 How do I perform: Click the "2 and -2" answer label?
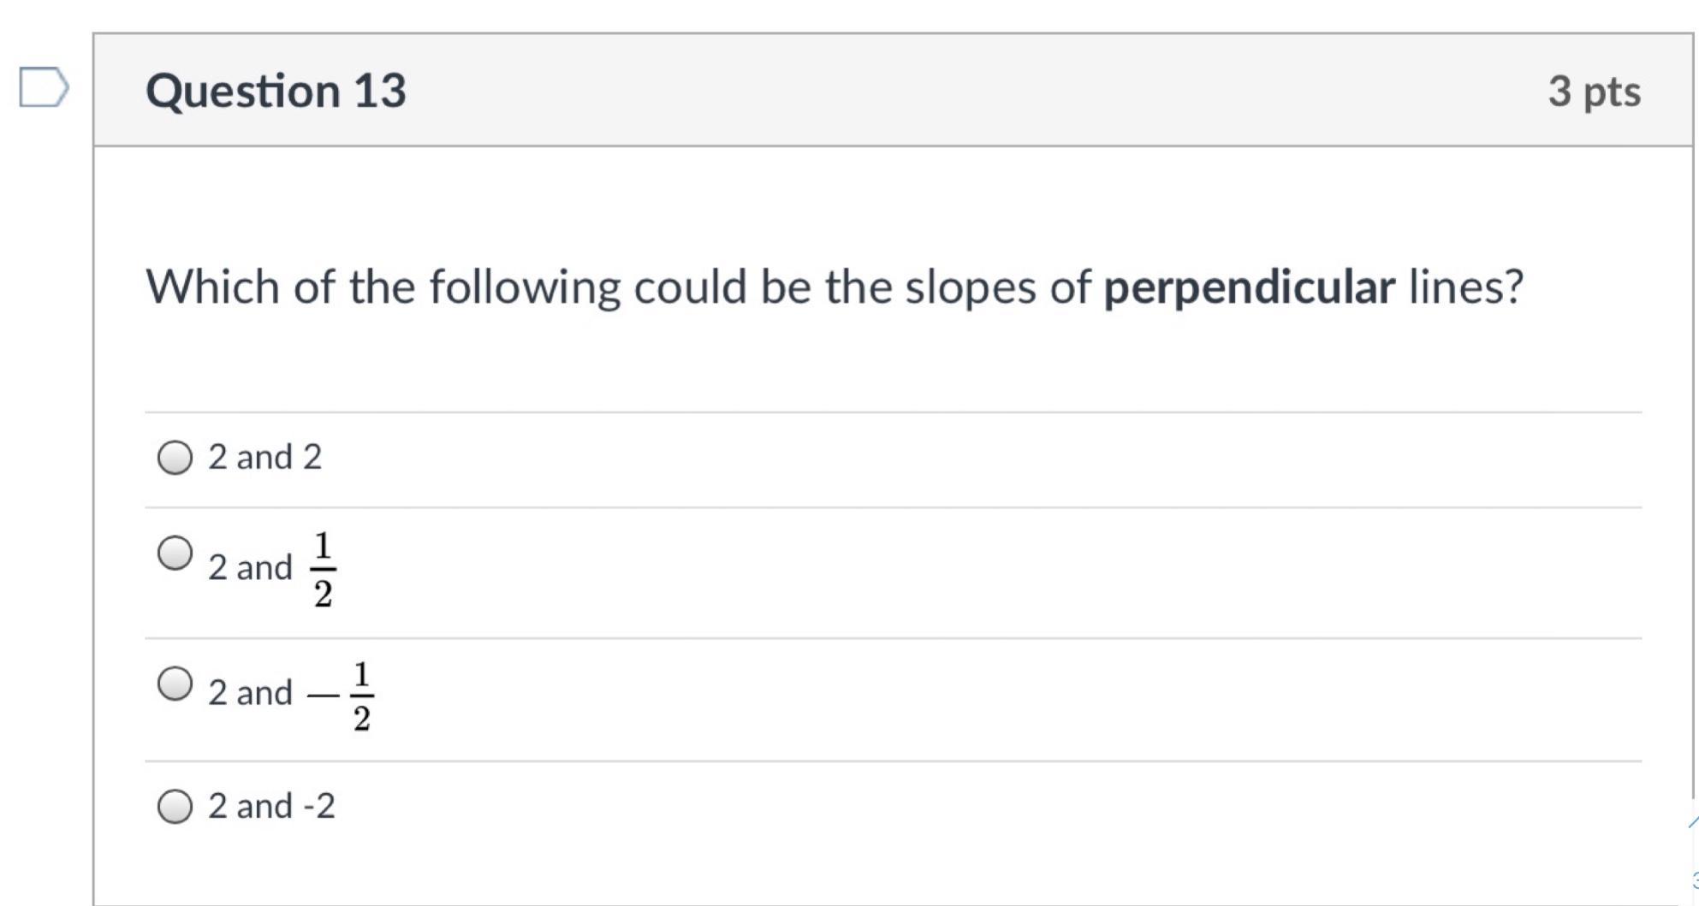point(271,806)
